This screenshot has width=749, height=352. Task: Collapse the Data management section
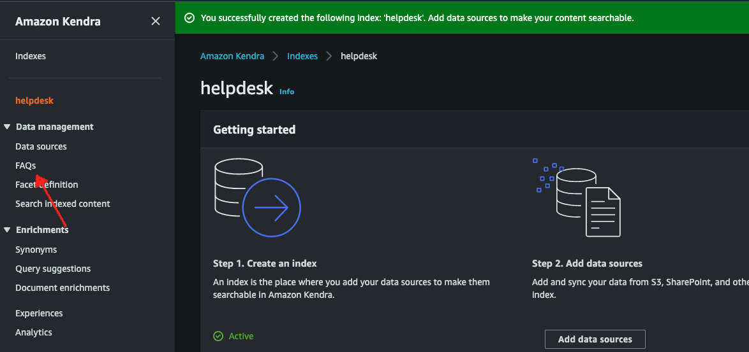[x=7, y=127]
